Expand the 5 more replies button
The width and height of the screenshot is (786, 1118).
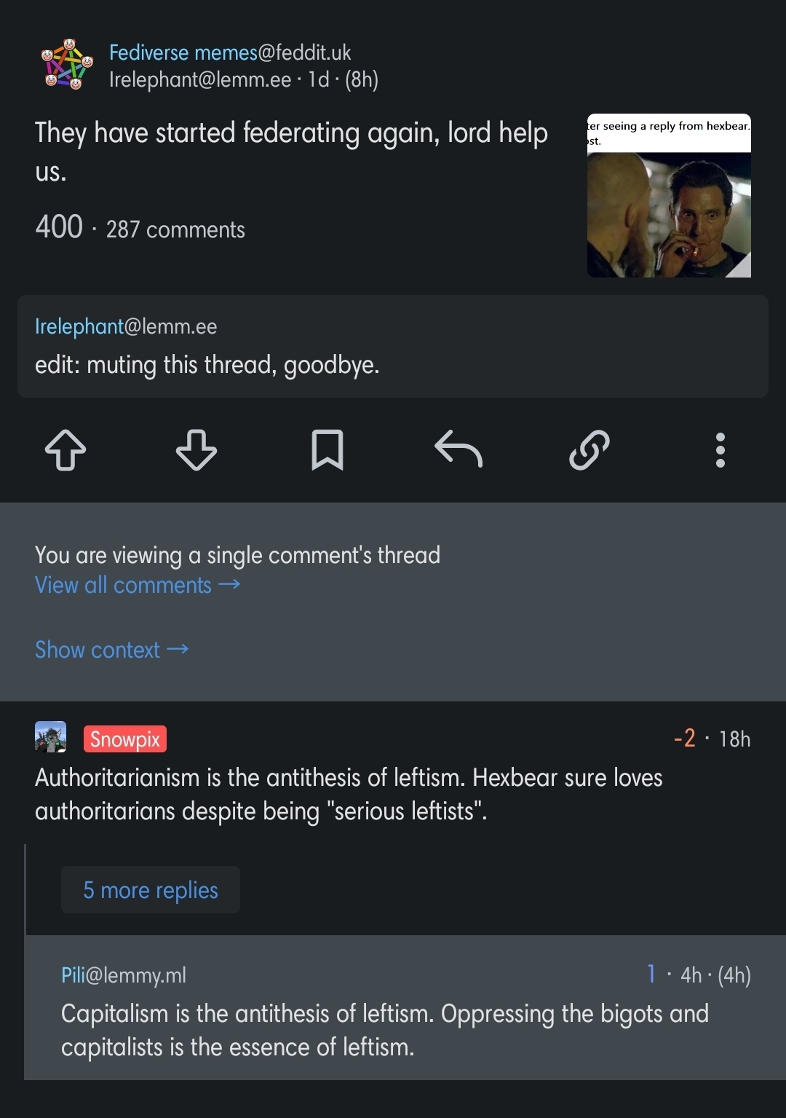click(x=151, y=890)
